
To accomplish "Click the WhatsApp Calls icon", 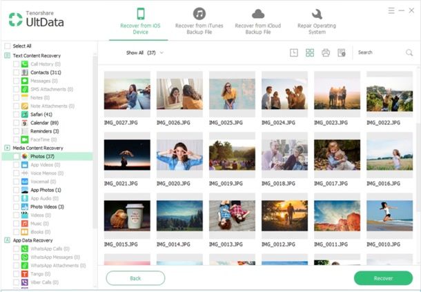I will tap(25, 249).
